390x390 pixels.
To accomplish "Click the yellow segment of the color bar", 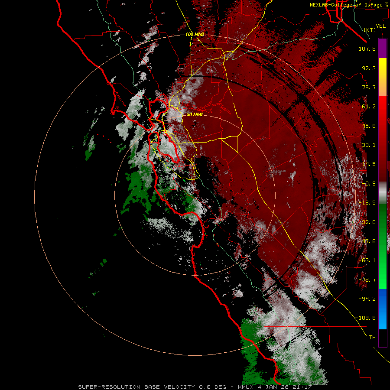I will 383,67.
